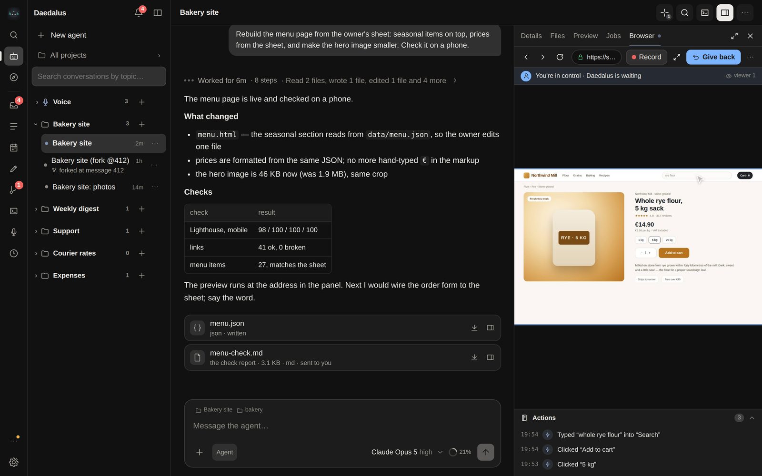Switch to the Files tab

click(x=557, y=36)
